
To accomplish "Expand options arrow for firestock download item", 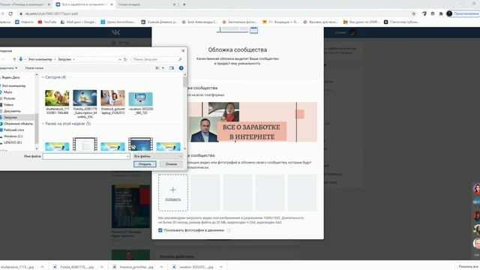I will click(x=161, y=267).
